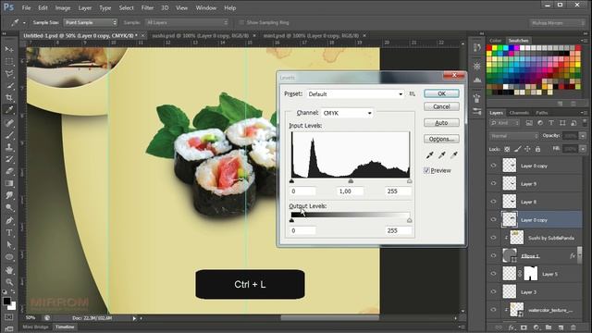Select the Move tool
The height and width of the screenshot is (333, 592).
click(x=9, y=49)
